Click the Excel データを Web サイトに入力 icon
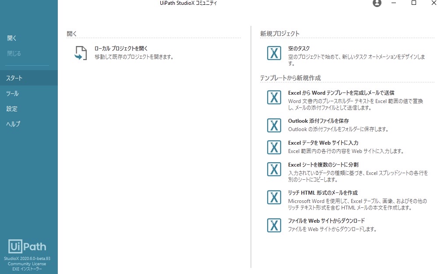 click(274, 147)
